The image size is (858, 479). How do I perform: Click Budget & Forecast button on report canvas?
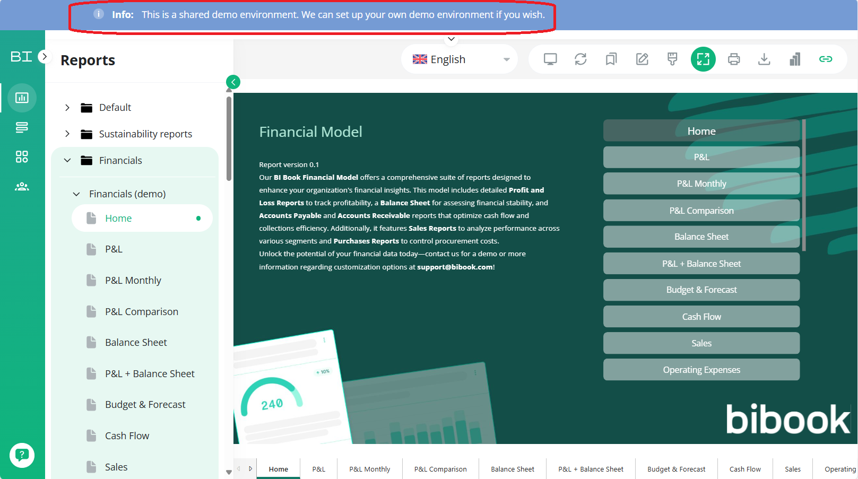pos(701,290)
